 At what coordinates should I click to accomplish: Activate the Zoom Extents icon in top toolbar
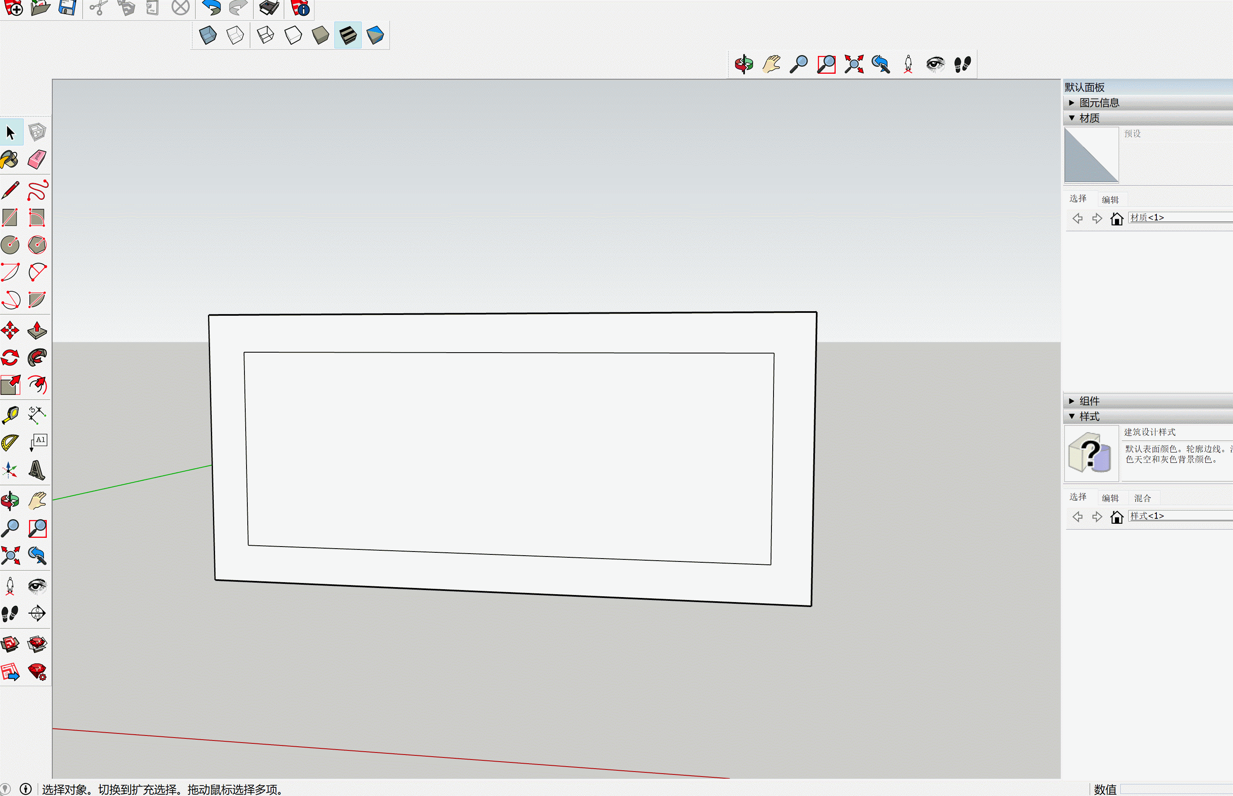(853, 64)
